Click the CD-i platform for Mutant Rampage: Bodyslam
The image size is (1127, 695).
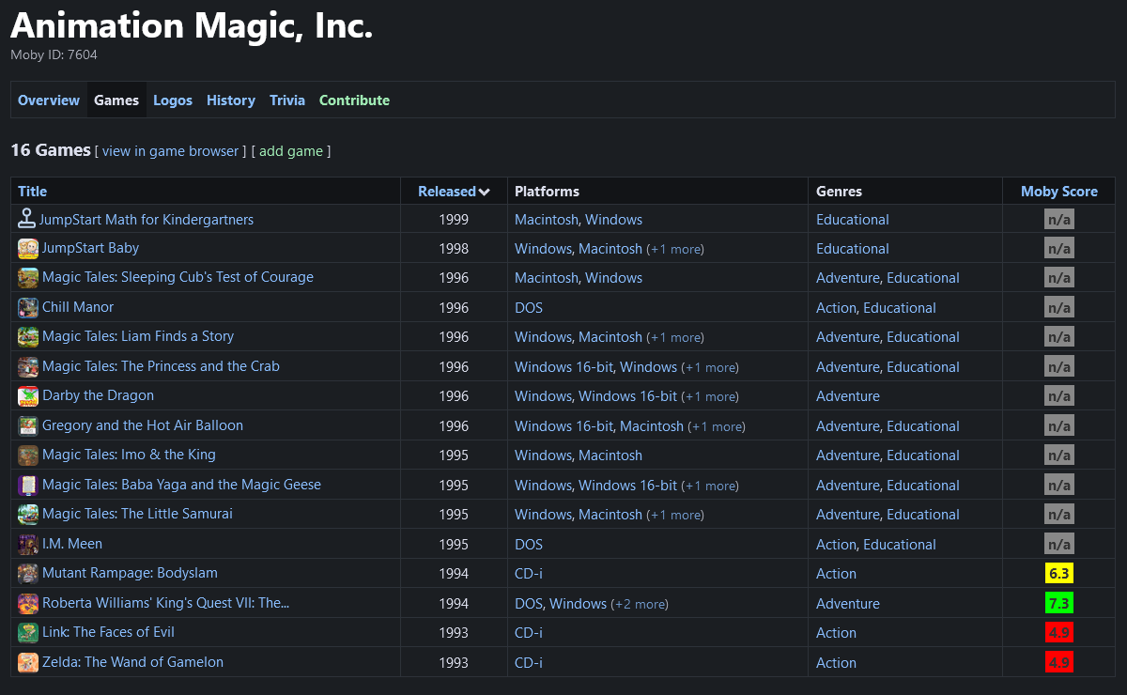529,574
